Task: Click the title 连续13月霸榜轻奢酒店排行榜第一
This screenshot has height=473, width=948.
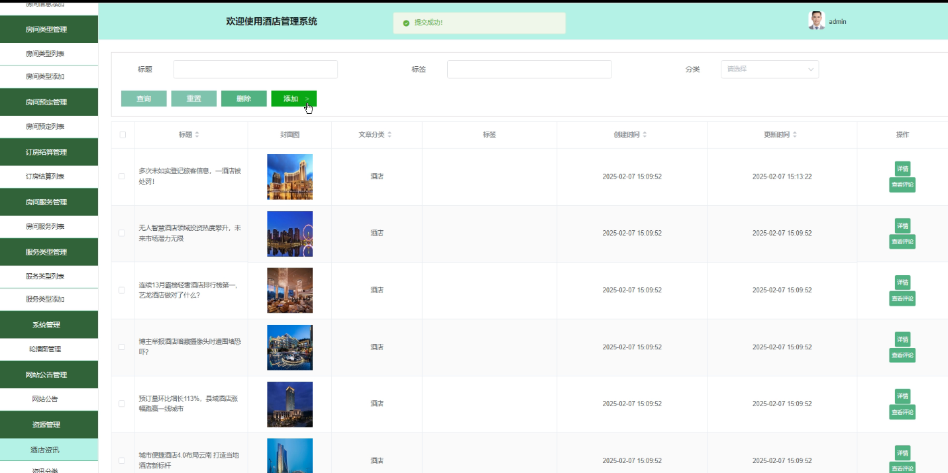Action: coord(188,290)
